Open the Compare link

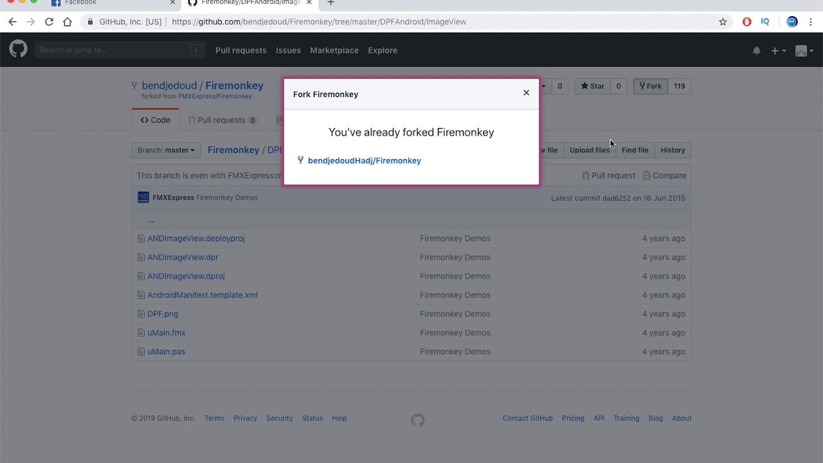[x=664, y=176]
